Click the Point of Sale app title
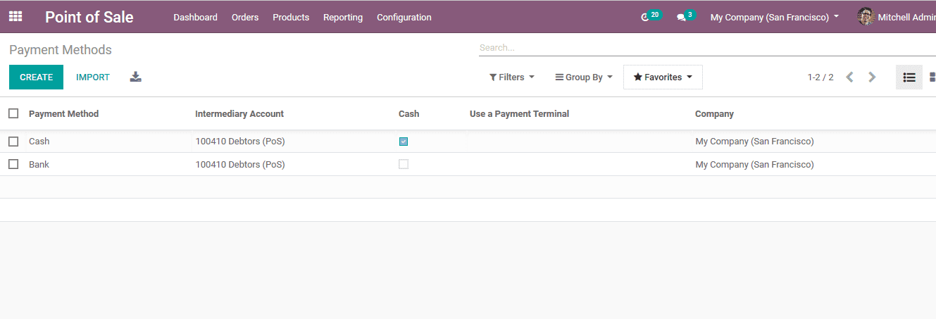936x319 pixels. click(x=89, y=17)
